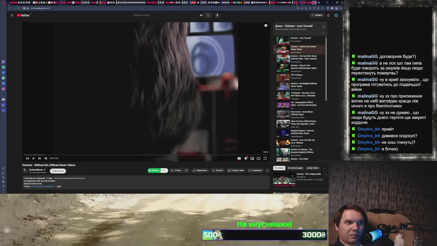Open EminemMusic channel link
437x246 pixels.
tap(36, 169)
